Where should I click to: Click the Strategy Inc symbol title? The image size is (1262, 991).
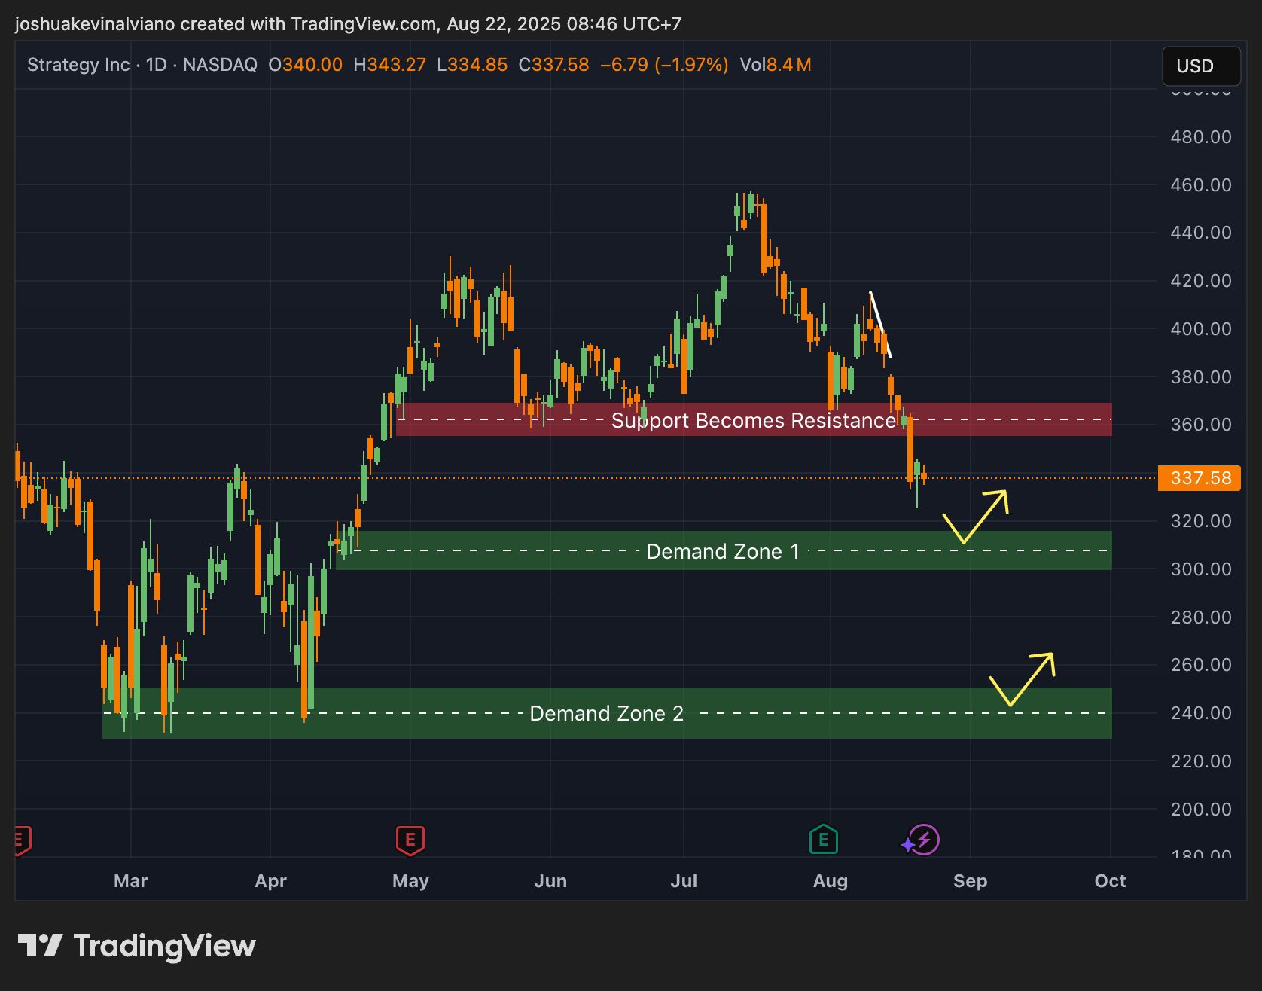pos(78,65)
